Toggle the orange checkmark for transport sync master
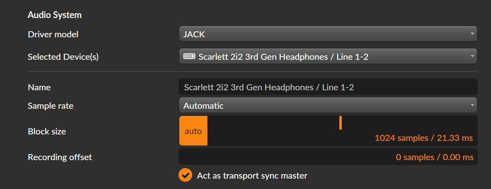 pos(185,175)
